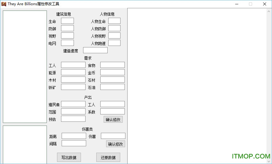Viewport: 272px width, 164px height.
Task: Focus the building 生命 input field
Action: pos(67,21)
